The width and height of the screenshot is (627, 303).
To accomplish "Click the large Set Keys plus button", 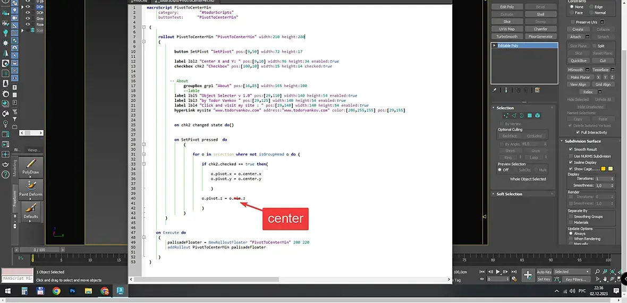I will (528, 275).
